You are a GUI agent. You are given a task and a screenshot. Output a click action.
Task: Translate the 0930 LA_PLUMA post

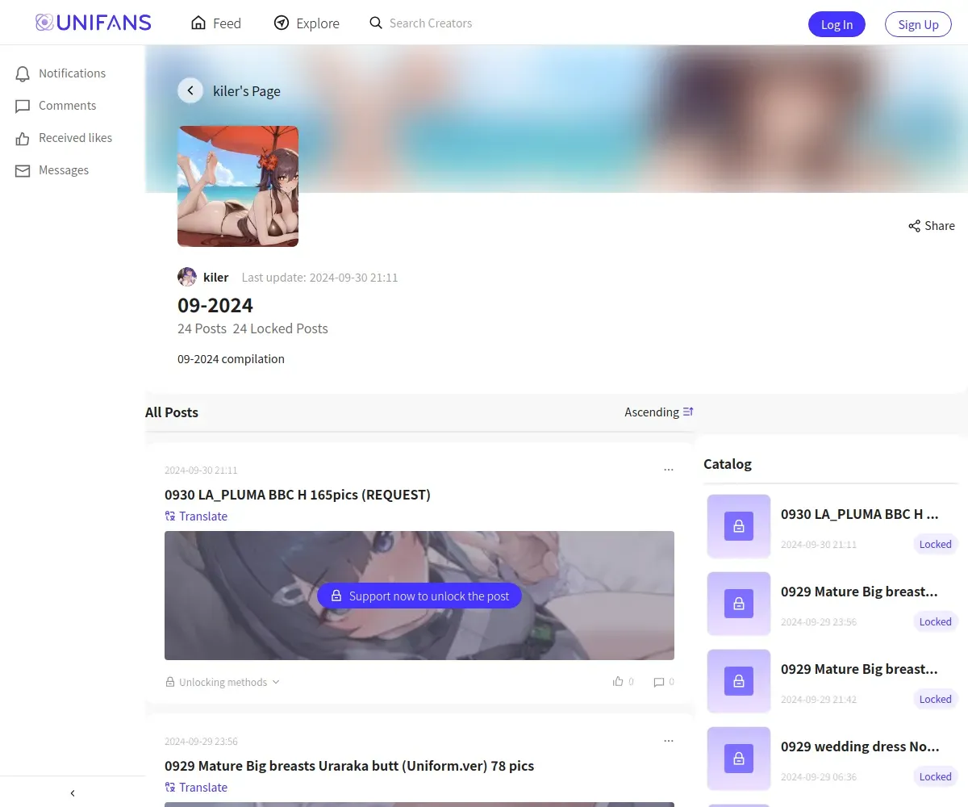pyautogui.click(x=196, y=516)
